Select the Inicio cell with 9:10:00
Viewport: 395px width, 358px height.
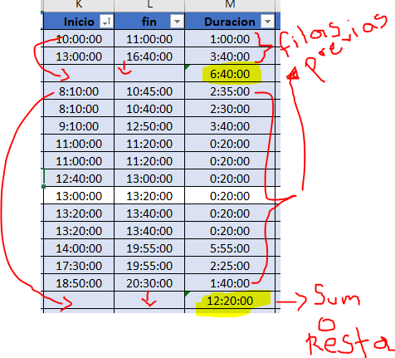(79, 126)
